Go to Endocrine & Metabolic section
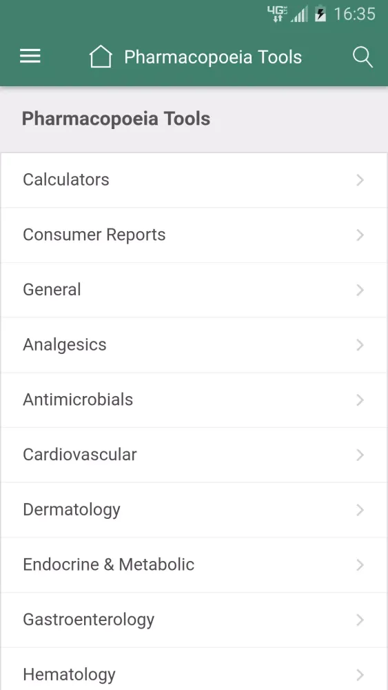The image size is (388, 690). coord(194,565)
